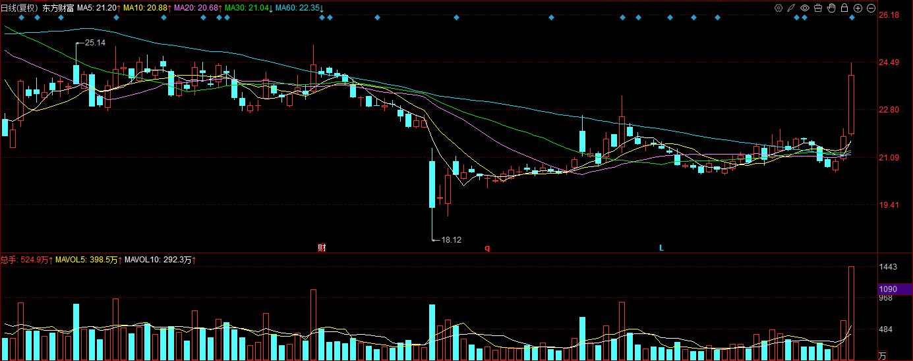
Task: Open the blue L event marker
Action: click(661, 248)
